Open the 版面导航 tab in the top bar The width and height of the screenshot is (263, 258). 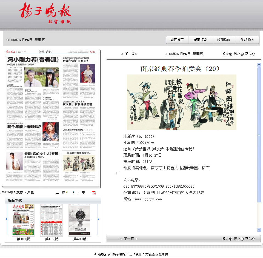(x=224, y=40)
